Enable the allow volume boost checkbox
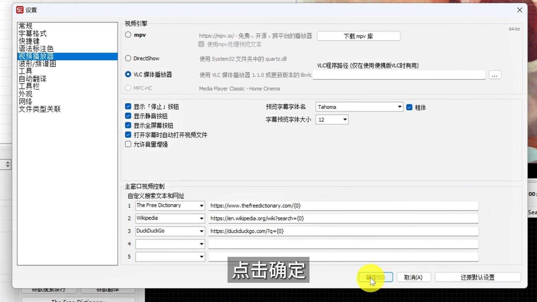 [128, 144]
